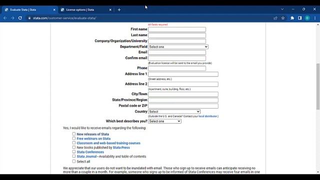Check New releases of Stata checkbox

pyautogui.click(x=73, y=134)
